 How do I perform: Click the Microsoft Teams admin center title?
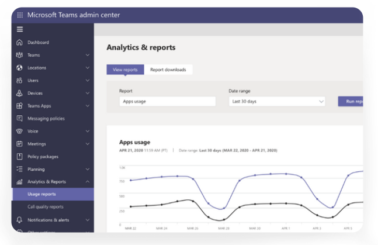pyautogui.click(x=74, y=15)
